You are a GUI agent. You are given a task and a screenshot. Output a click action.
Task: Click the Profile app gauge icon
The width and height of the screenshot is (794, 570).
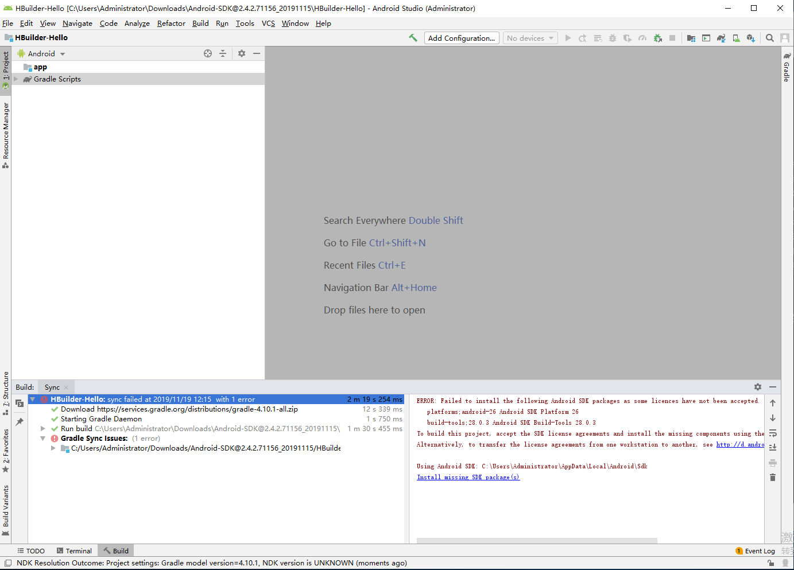click(x=642, y=38)
